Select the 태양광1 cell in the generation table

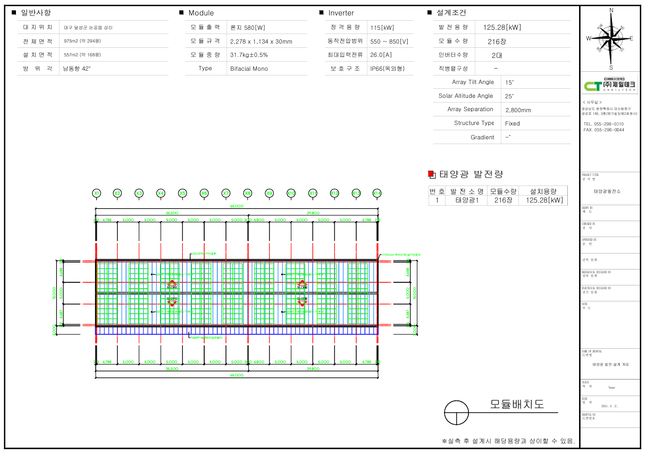tap(467, 200)
